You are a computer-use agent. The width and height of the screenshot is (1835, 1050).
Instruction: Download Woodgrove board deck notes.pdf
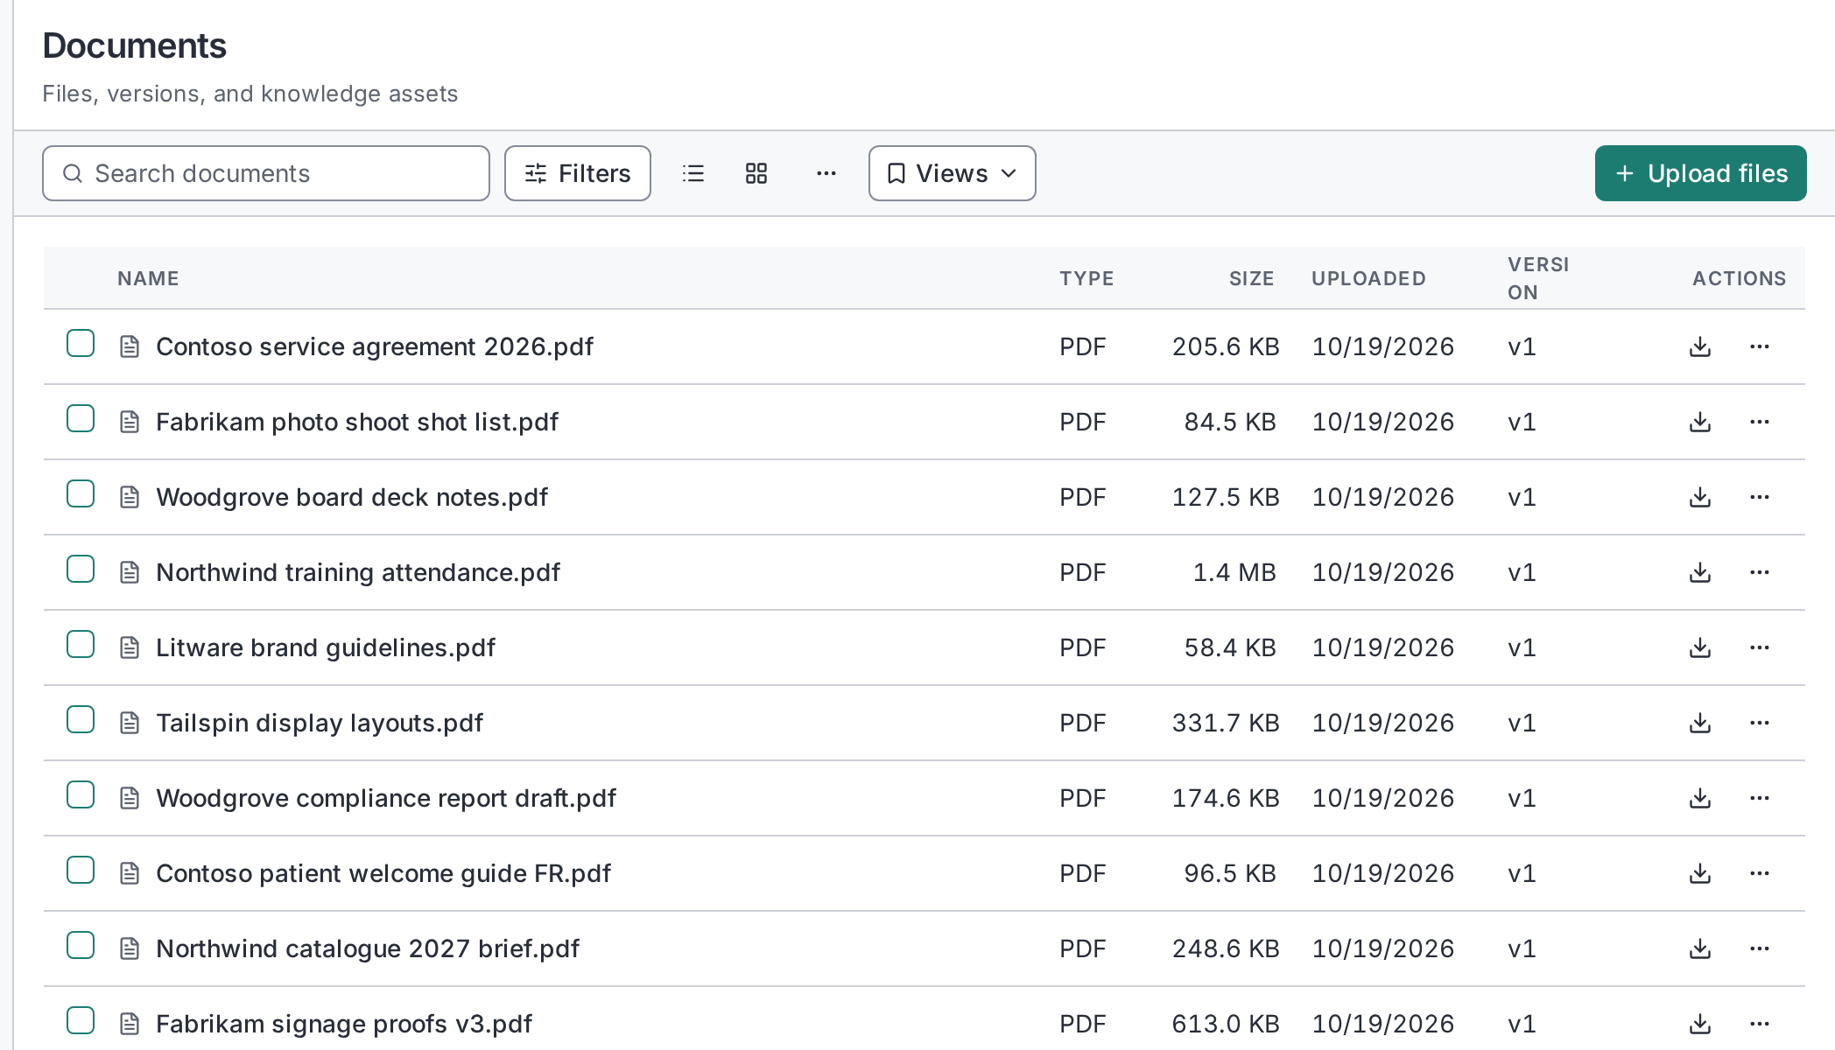[x=1700, y=497]
